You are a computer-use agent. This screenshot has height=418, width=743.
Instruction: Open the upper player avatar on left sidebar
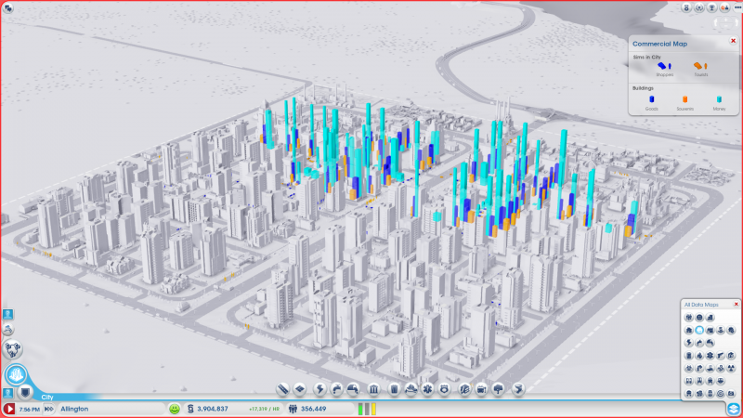click(x=7, y=314)
